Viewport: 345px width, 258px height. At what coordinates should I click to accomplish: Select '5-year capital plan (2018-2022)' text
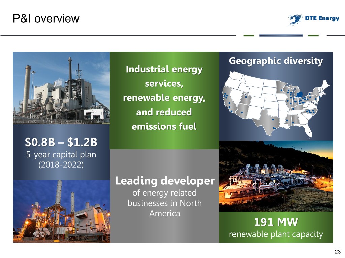click(x=61, y=159)
